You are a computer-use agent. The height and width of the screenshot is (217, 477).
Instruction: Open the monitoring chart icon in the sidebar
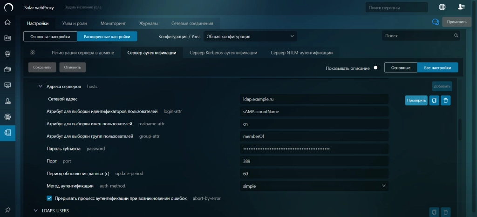7,85
